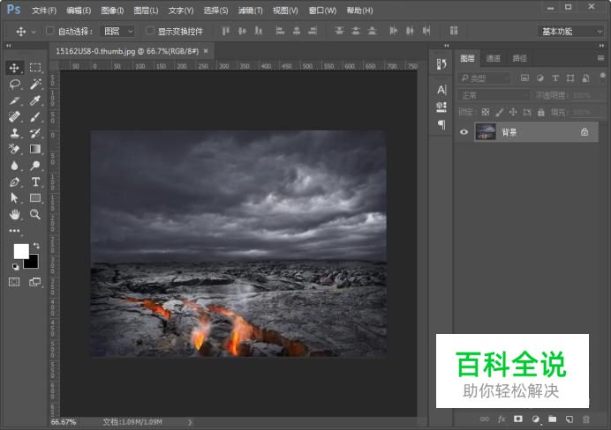Switch to the 路径 panel tab
The image size is (611, 430).
[519, 58]
